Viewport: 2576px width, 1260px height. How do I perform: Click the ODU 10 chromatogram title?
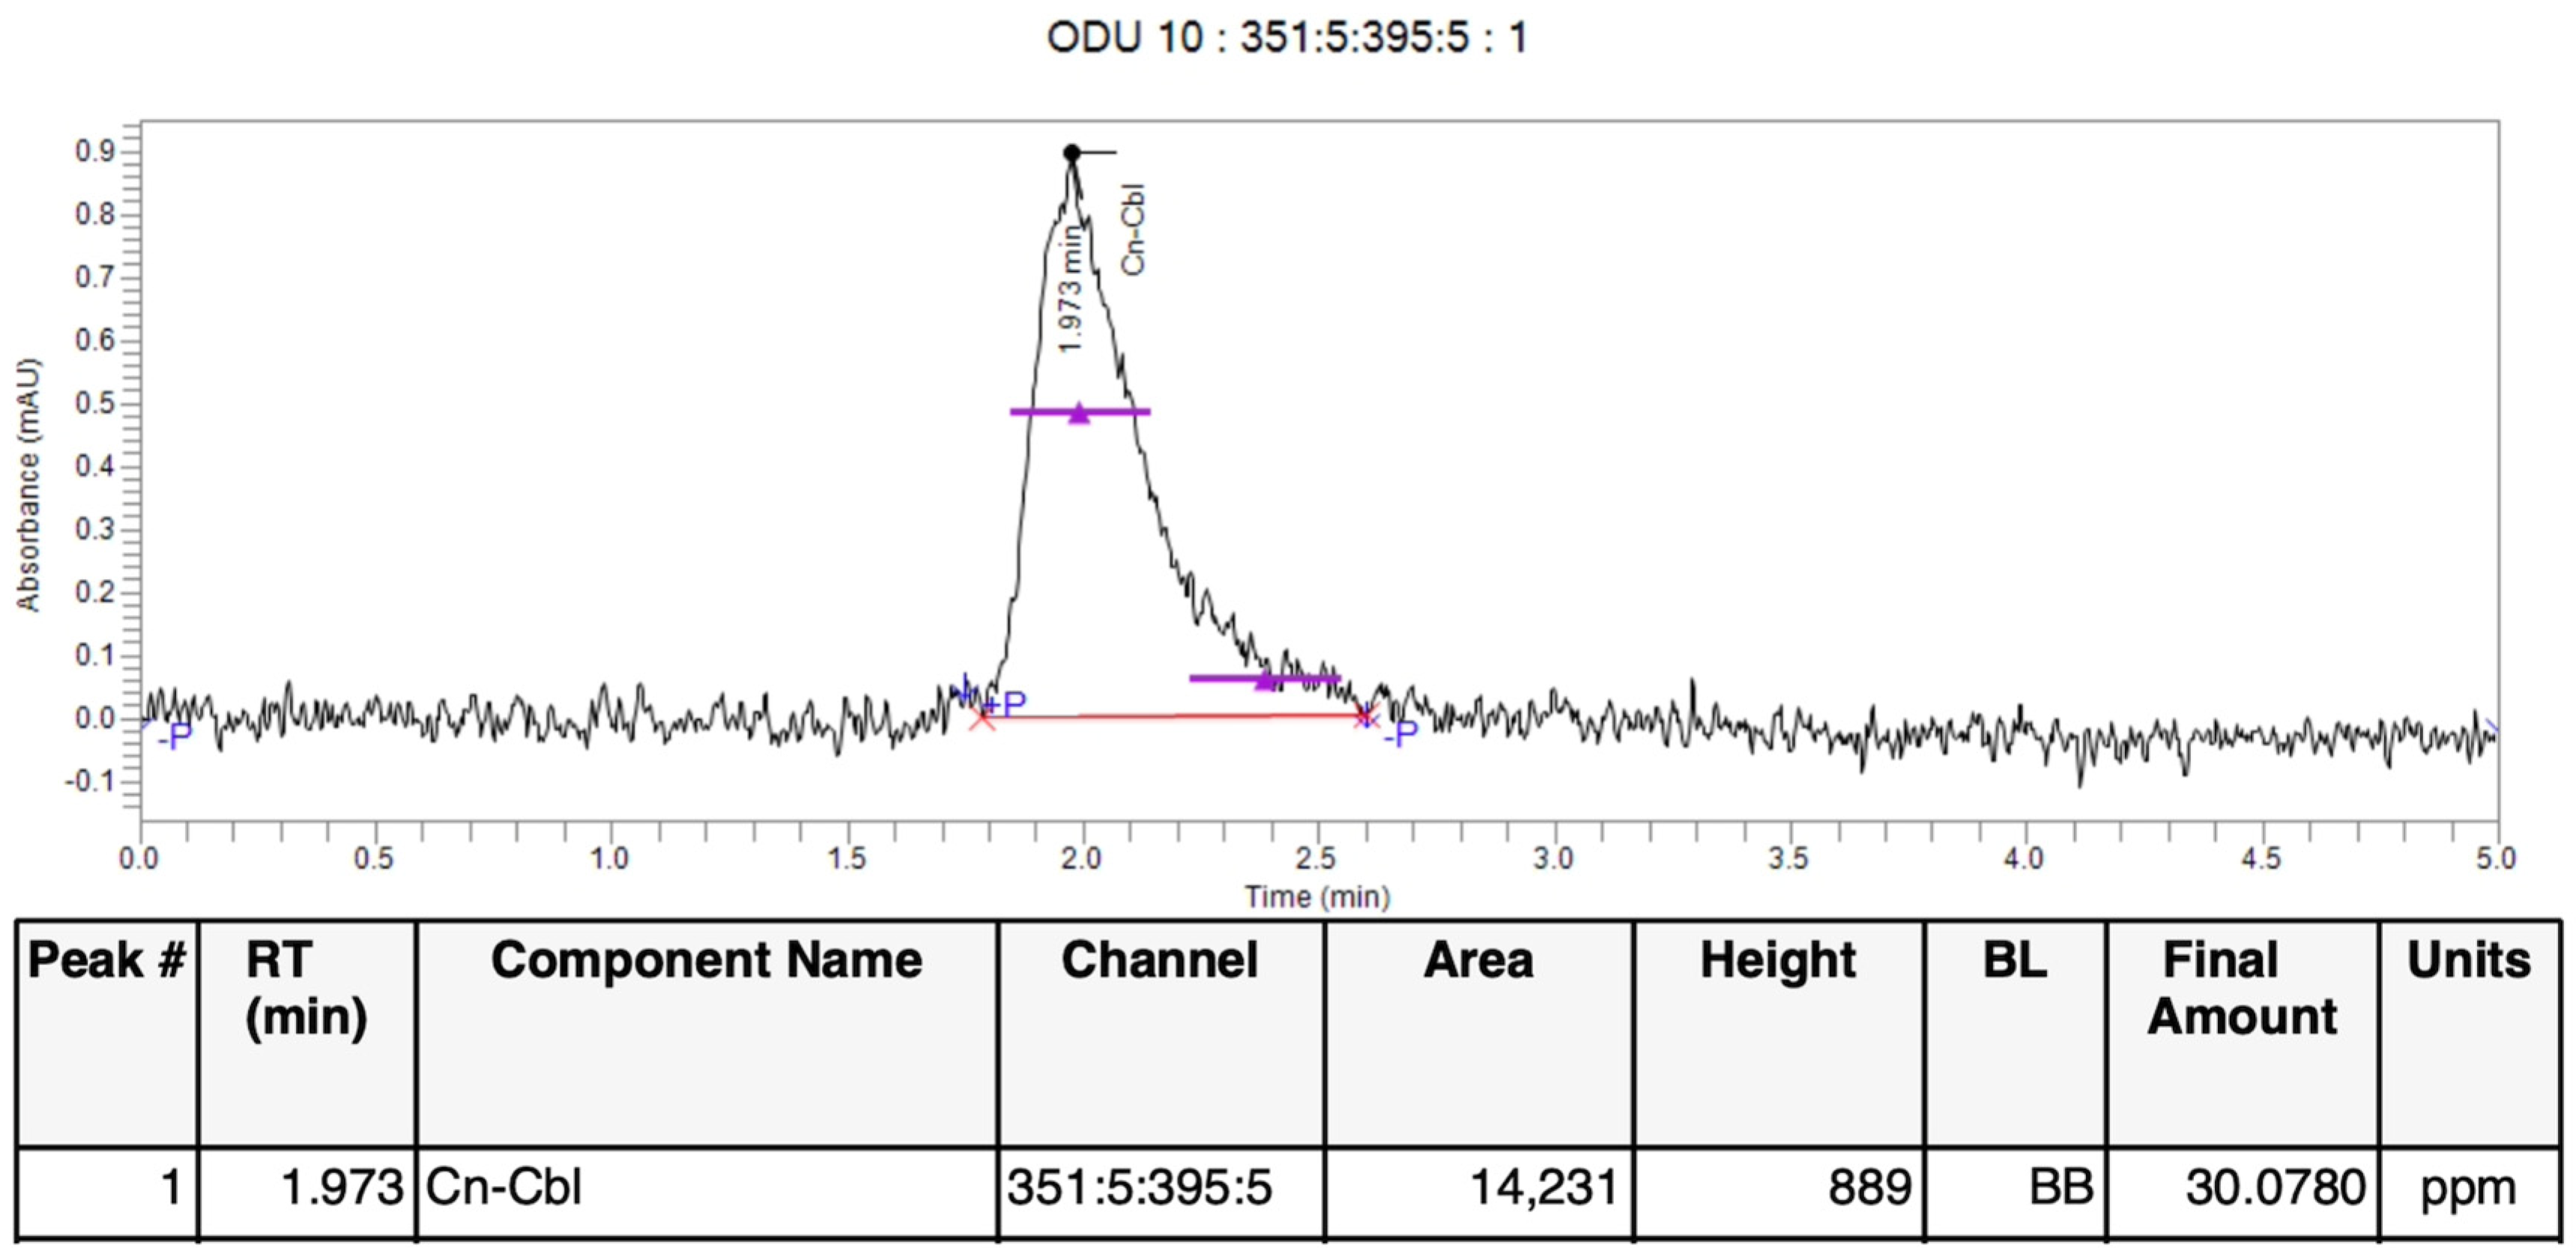(1286, 38)
